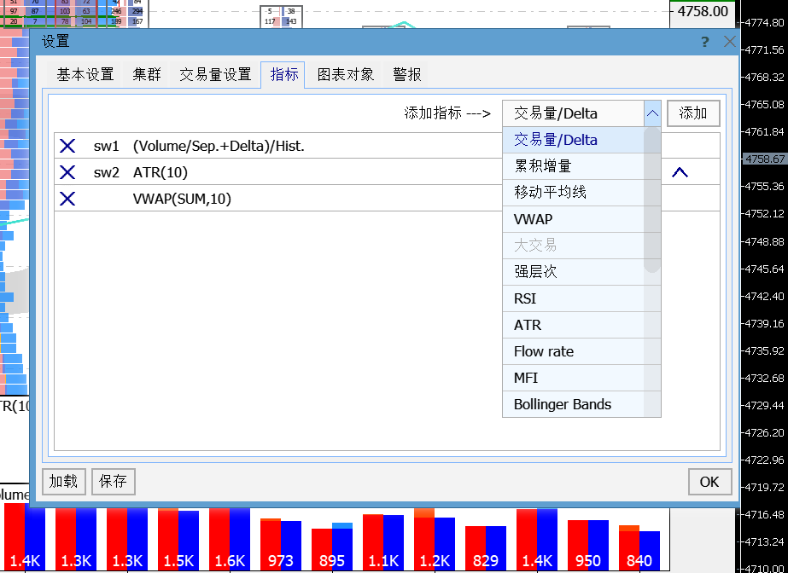The height and width of the screenshot is (573, 788).
Task: Open the 图表对象 tab
Action: (x=346, y=75)
